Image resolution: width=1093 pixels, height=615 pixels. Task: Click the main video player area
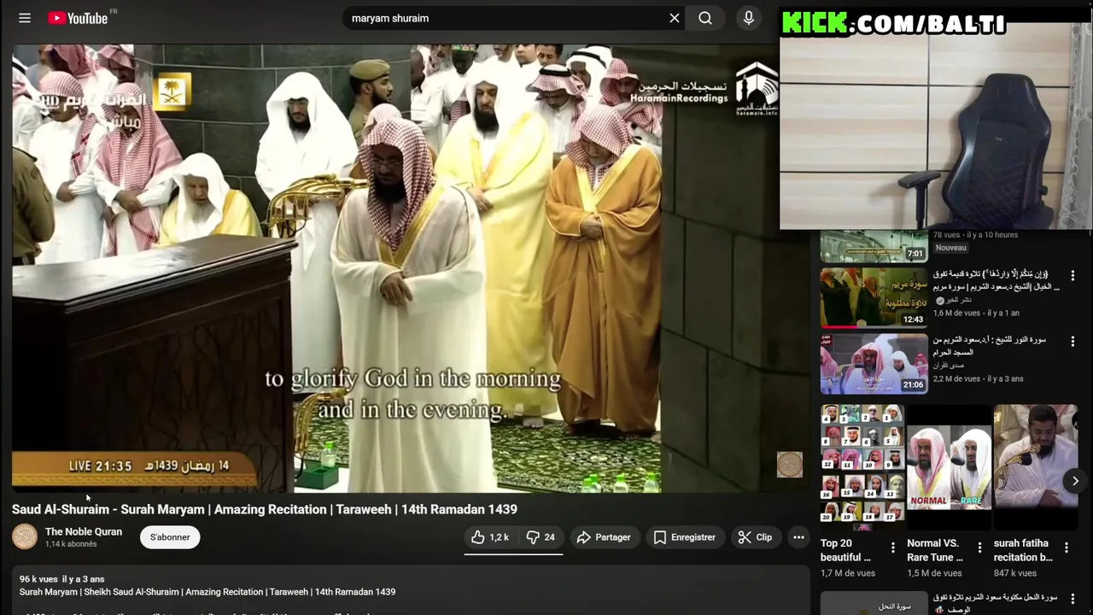pos(411,268)
